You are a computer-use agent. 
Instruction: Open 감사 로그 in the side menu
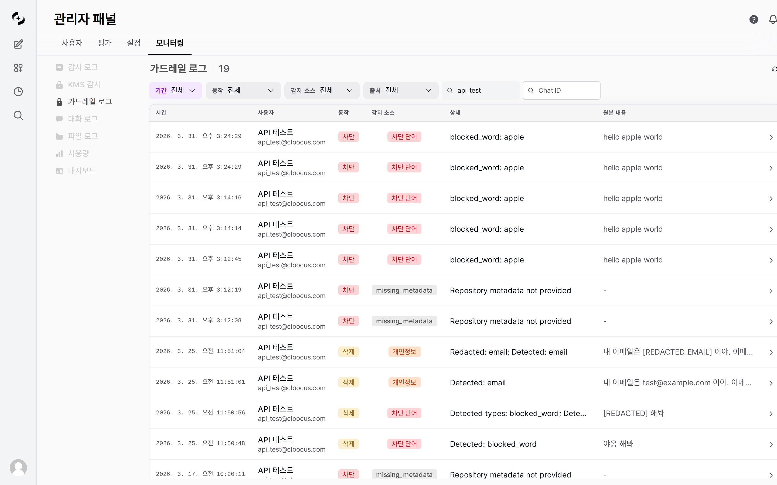coord(83,67)
